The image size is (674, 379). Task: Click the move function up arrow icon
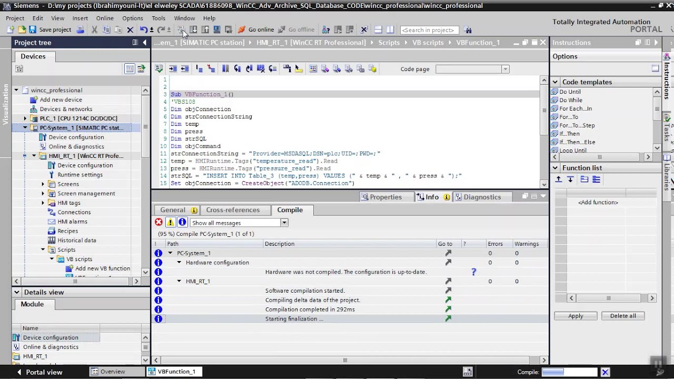pyautogui.click(x=559, y=179)
